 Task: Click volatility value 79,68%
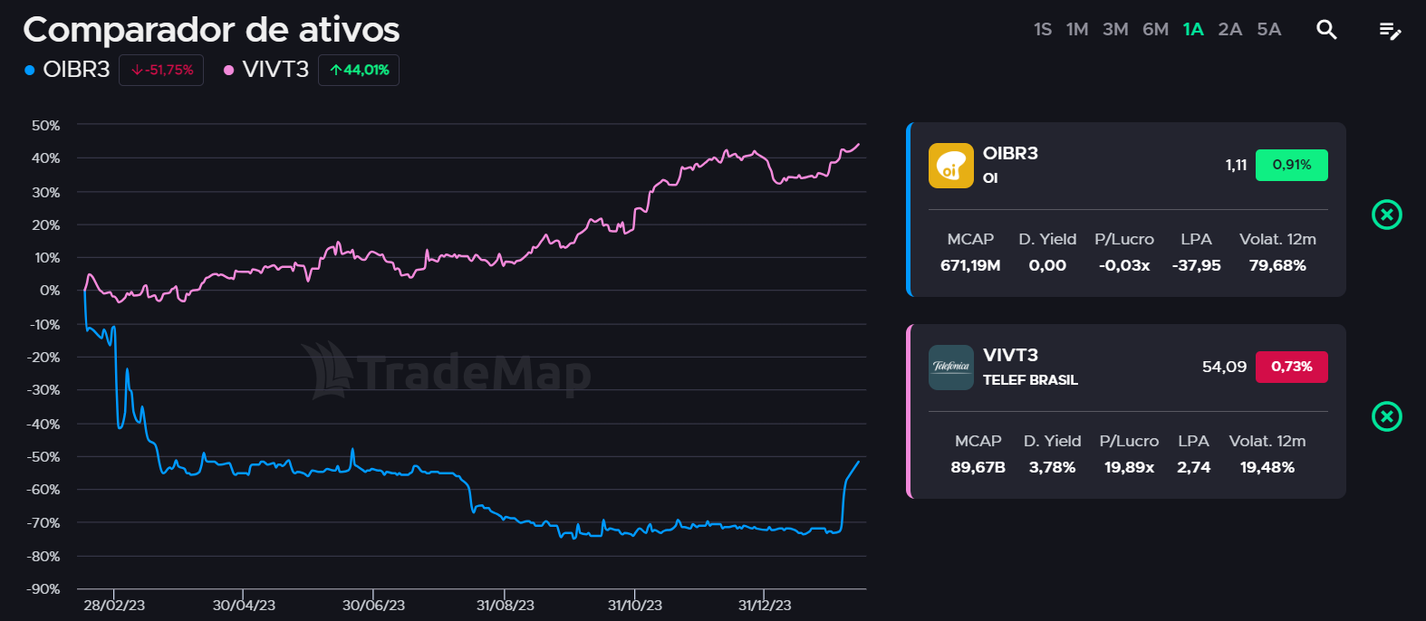point(1277,265)
